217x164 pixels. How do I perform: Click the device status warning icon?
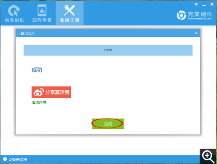(x=5, y=159)
